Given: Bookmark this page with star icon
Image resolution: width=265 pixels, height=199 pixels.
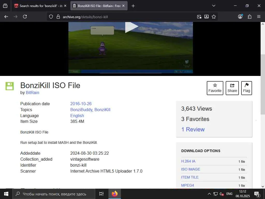Looking at the screenshot, I should pos(214,17).
